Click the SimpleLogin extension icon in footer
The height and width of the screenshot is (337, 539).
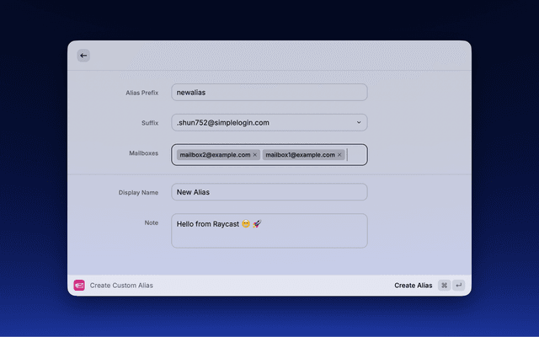pos(79,286)
